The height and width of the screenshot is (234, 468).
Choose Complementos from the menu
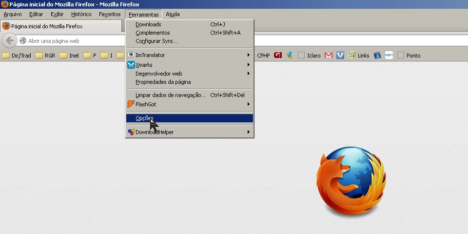pos(153,33)
